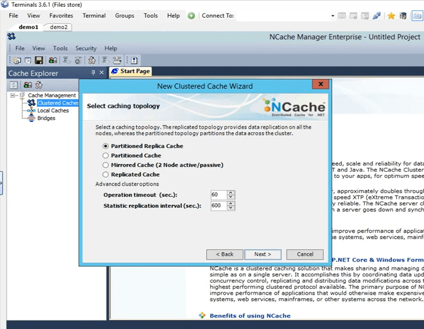Viewport: 424px width, 329px height.
Task: Close the Cache Explorer panel
Action: click(101, 73)
